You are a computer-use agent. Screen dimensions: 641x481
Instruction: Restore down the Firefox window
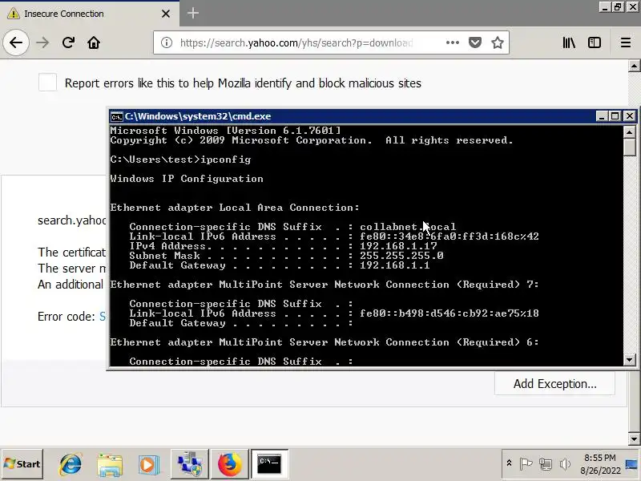(x=618, y=6)
